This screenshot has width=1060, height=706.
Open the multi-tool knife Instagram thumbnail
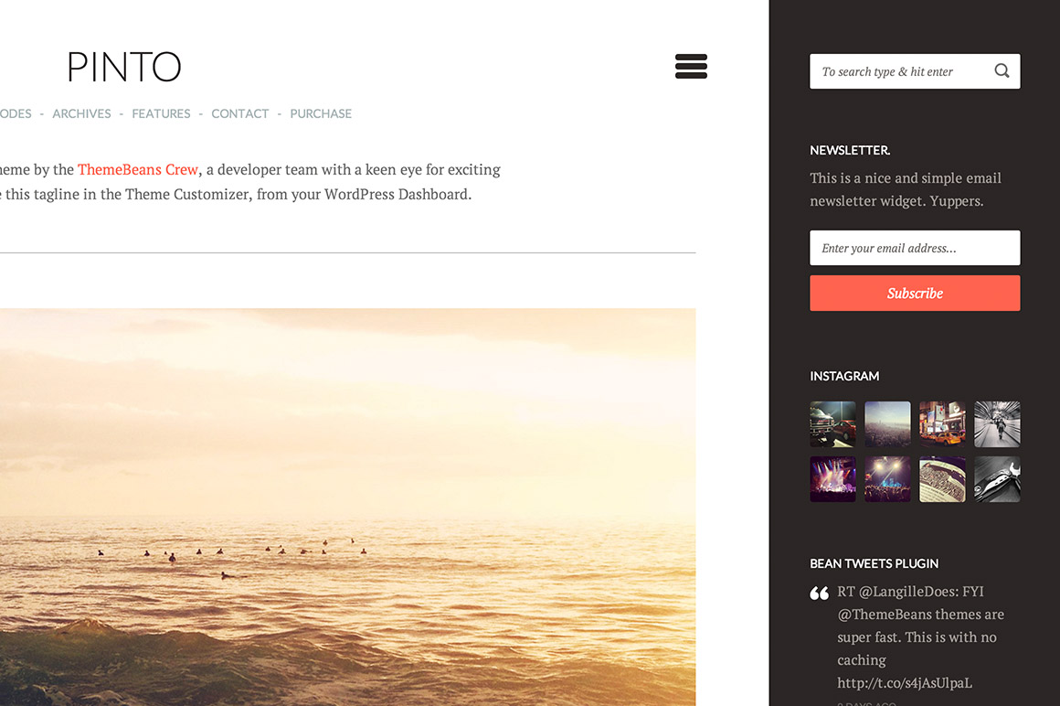[997, 479]
